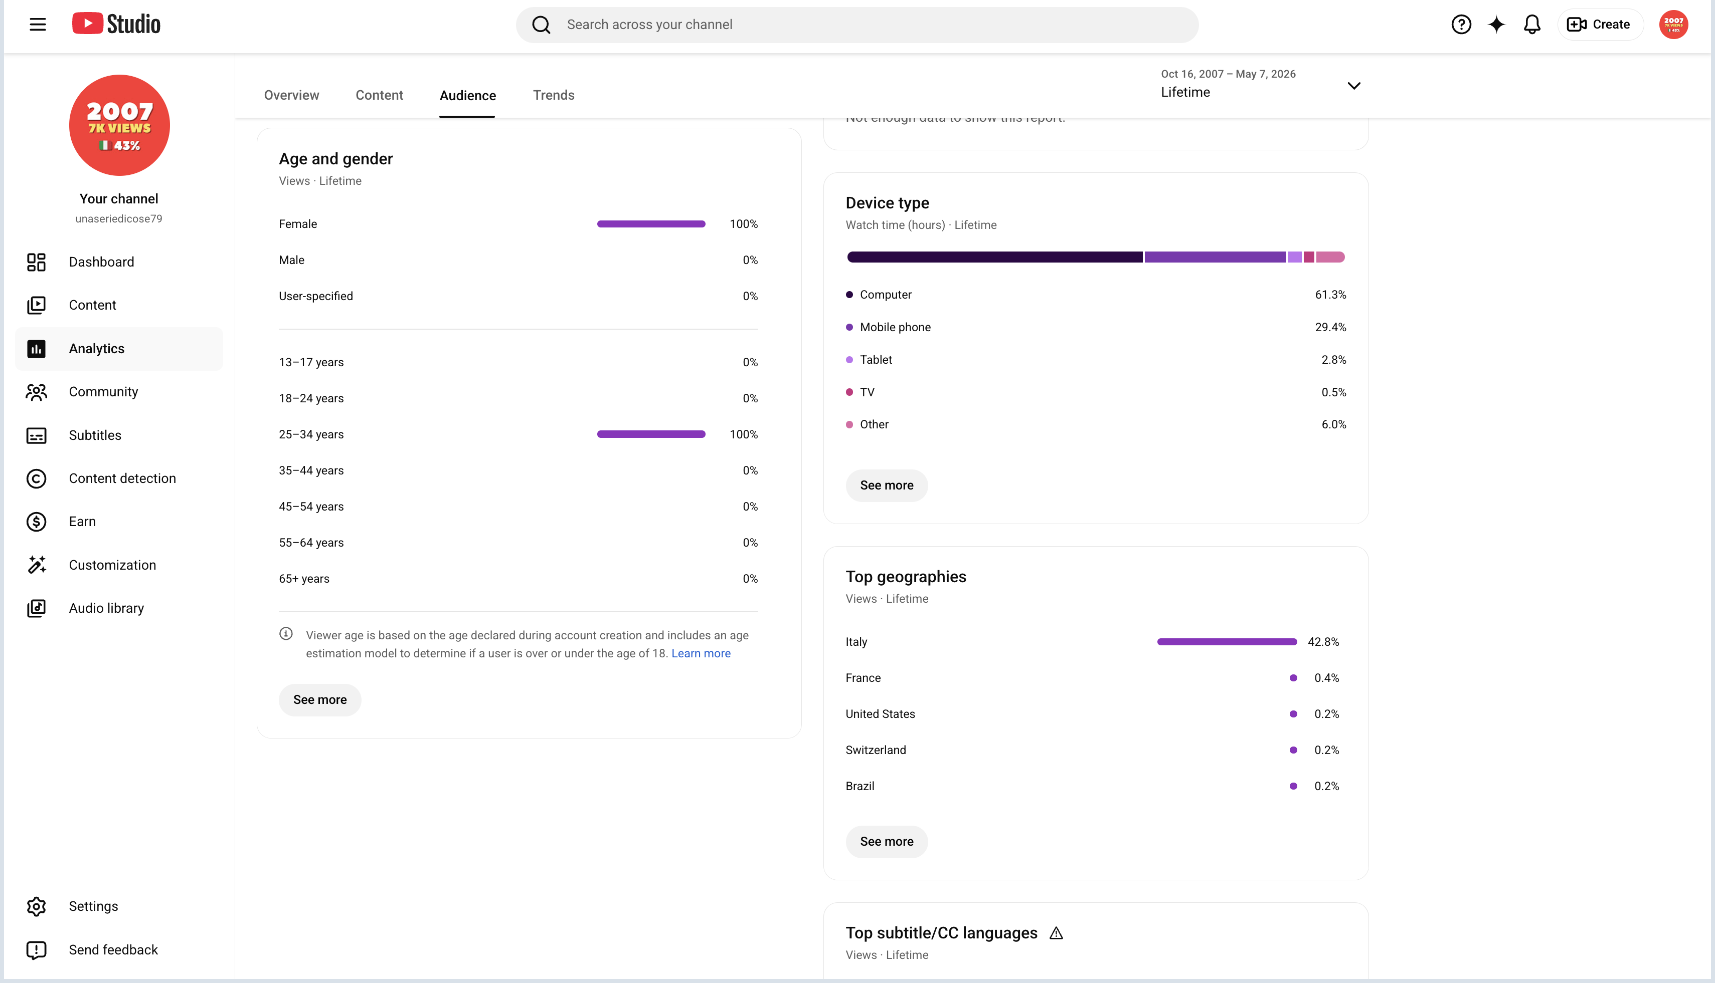Click the Audio library icon

point(37,608)
